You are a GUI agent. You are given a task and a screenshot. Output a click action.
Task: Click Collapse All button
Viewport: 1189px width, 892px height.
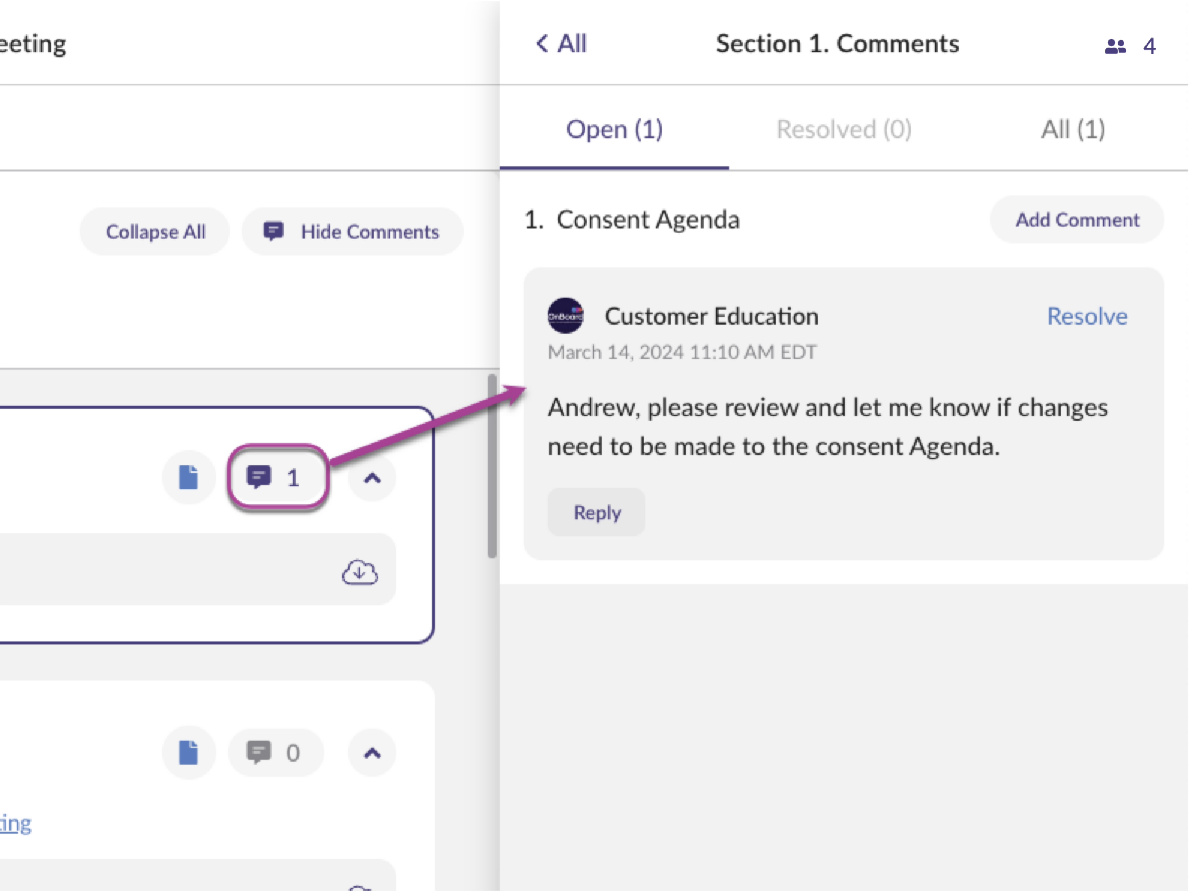pyautogui.click(x=155, y=232)
